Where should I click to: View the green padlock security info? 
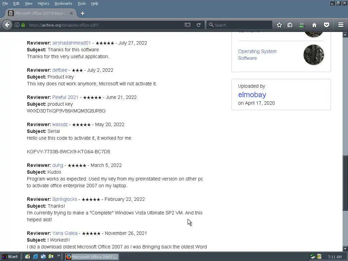pyautogui.click(x=23, y=25)
